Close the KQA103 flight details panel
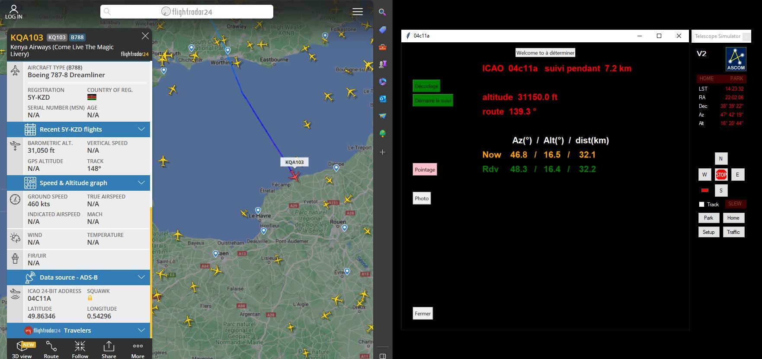This screenshot has height=359, width=762. (145, 36)
